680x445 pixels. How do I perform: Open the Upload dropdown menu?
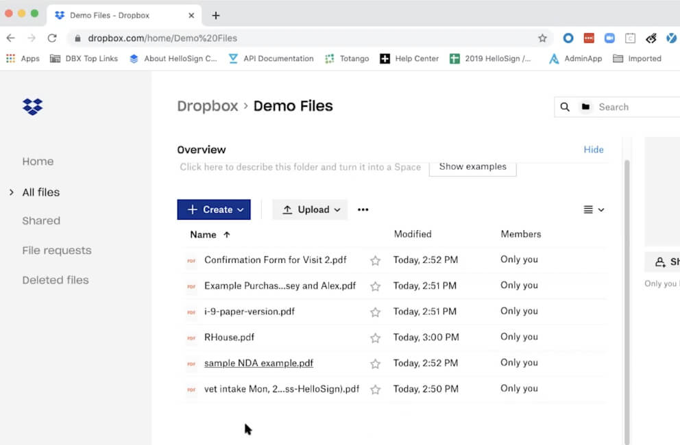tap(310, 209)
